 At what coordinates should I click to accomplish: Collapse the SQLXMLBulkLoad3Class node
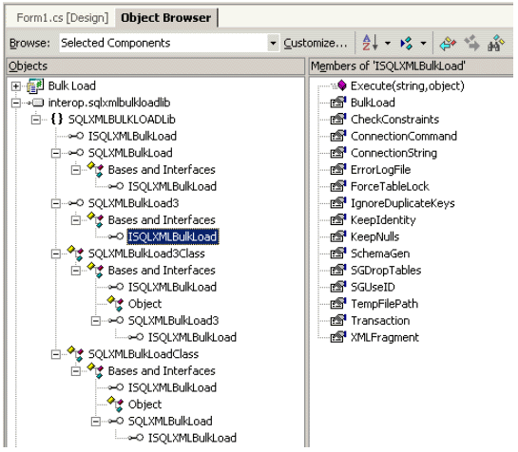pyautogui.click(x=56, y=254)
